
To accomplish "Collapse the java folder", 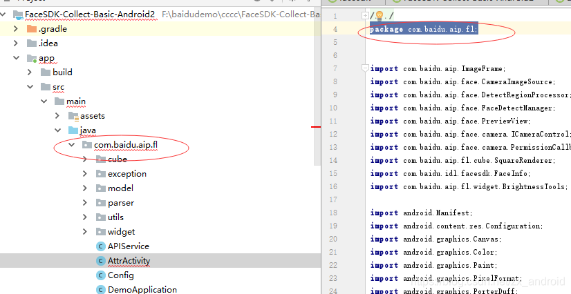I will click(57, 130).
